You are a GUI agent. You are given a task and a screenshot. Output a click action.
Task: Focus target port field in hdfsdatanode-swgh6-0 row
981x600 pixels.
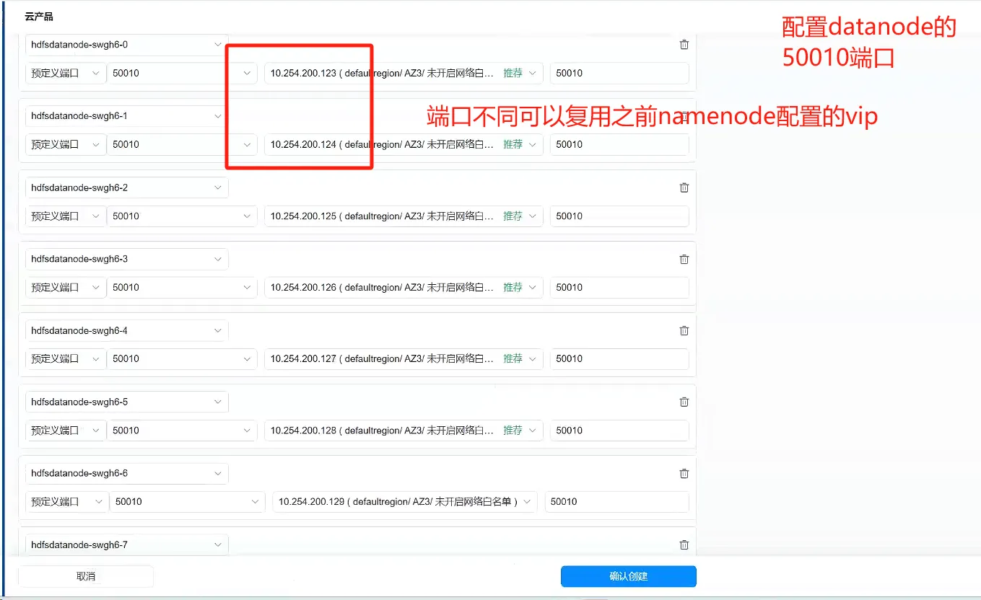(x=619, y=73)
